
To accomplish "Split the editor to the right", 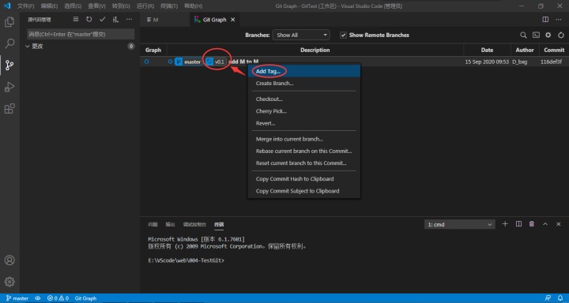I will click(x=545, y=20).
